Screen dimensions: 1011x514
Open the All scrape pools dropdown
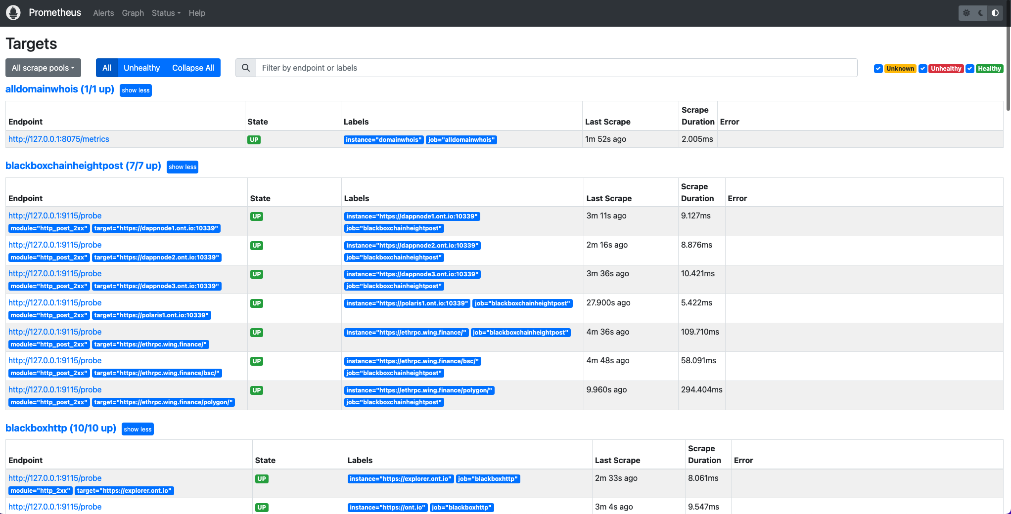point(43,68)
